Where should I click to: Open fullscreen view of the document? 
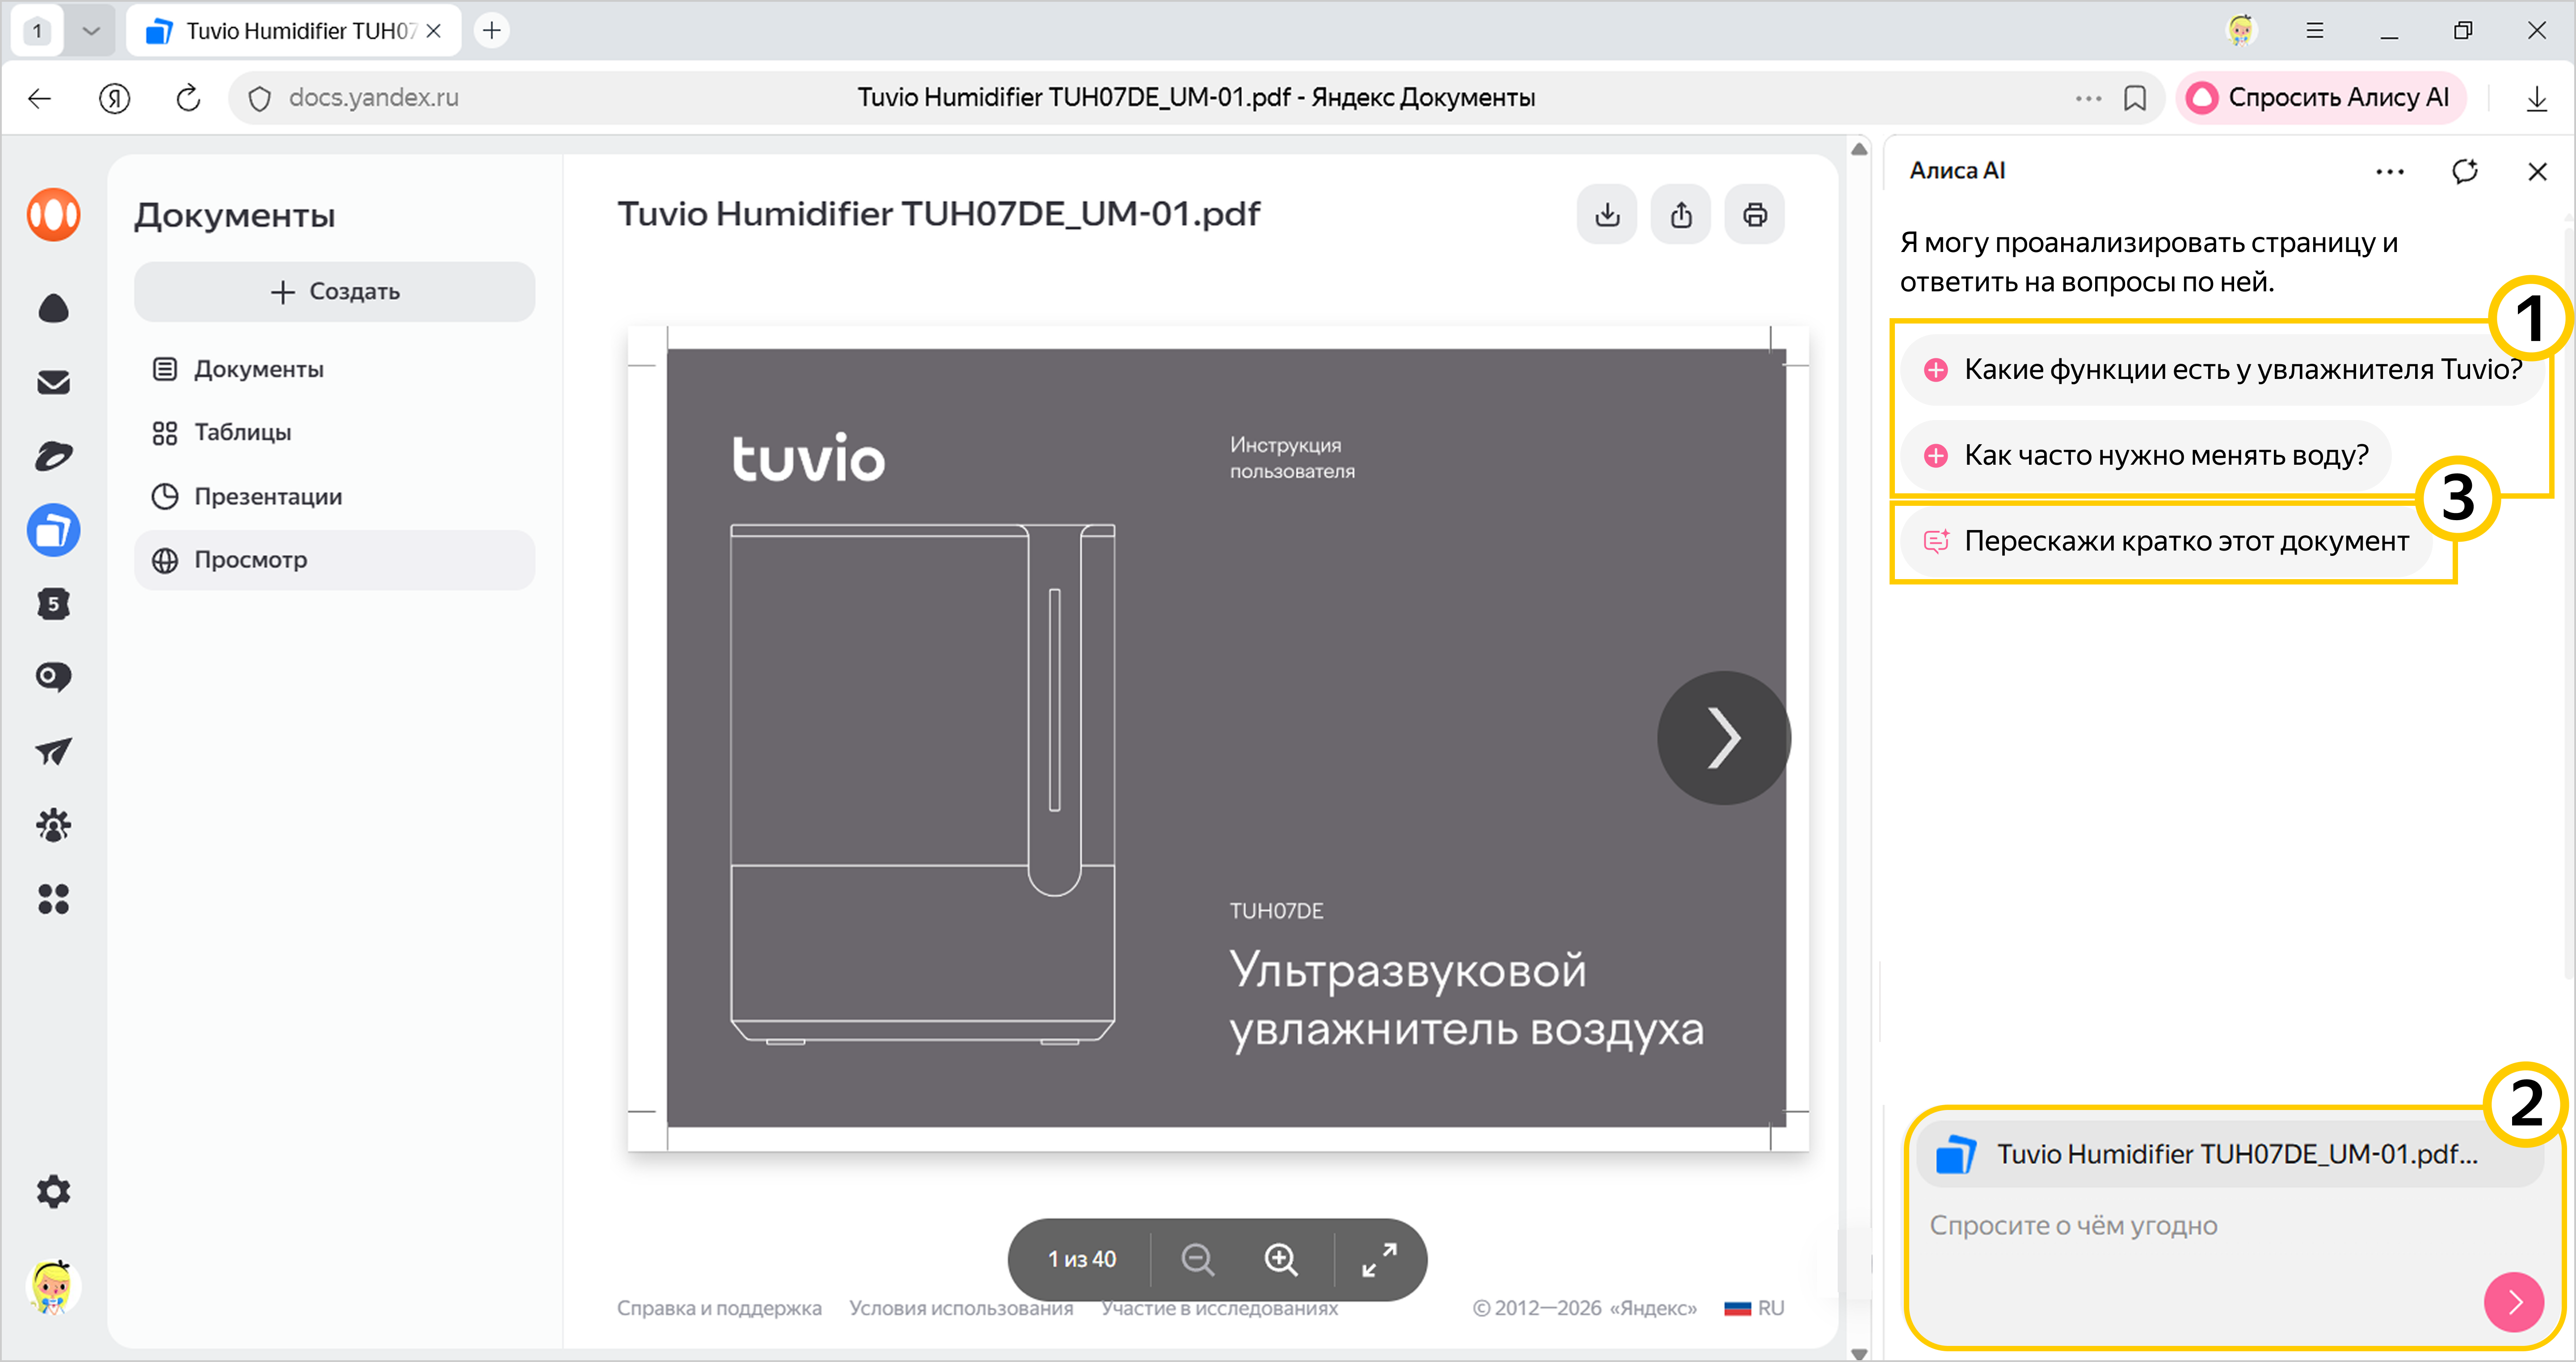pos(1379,1259)
